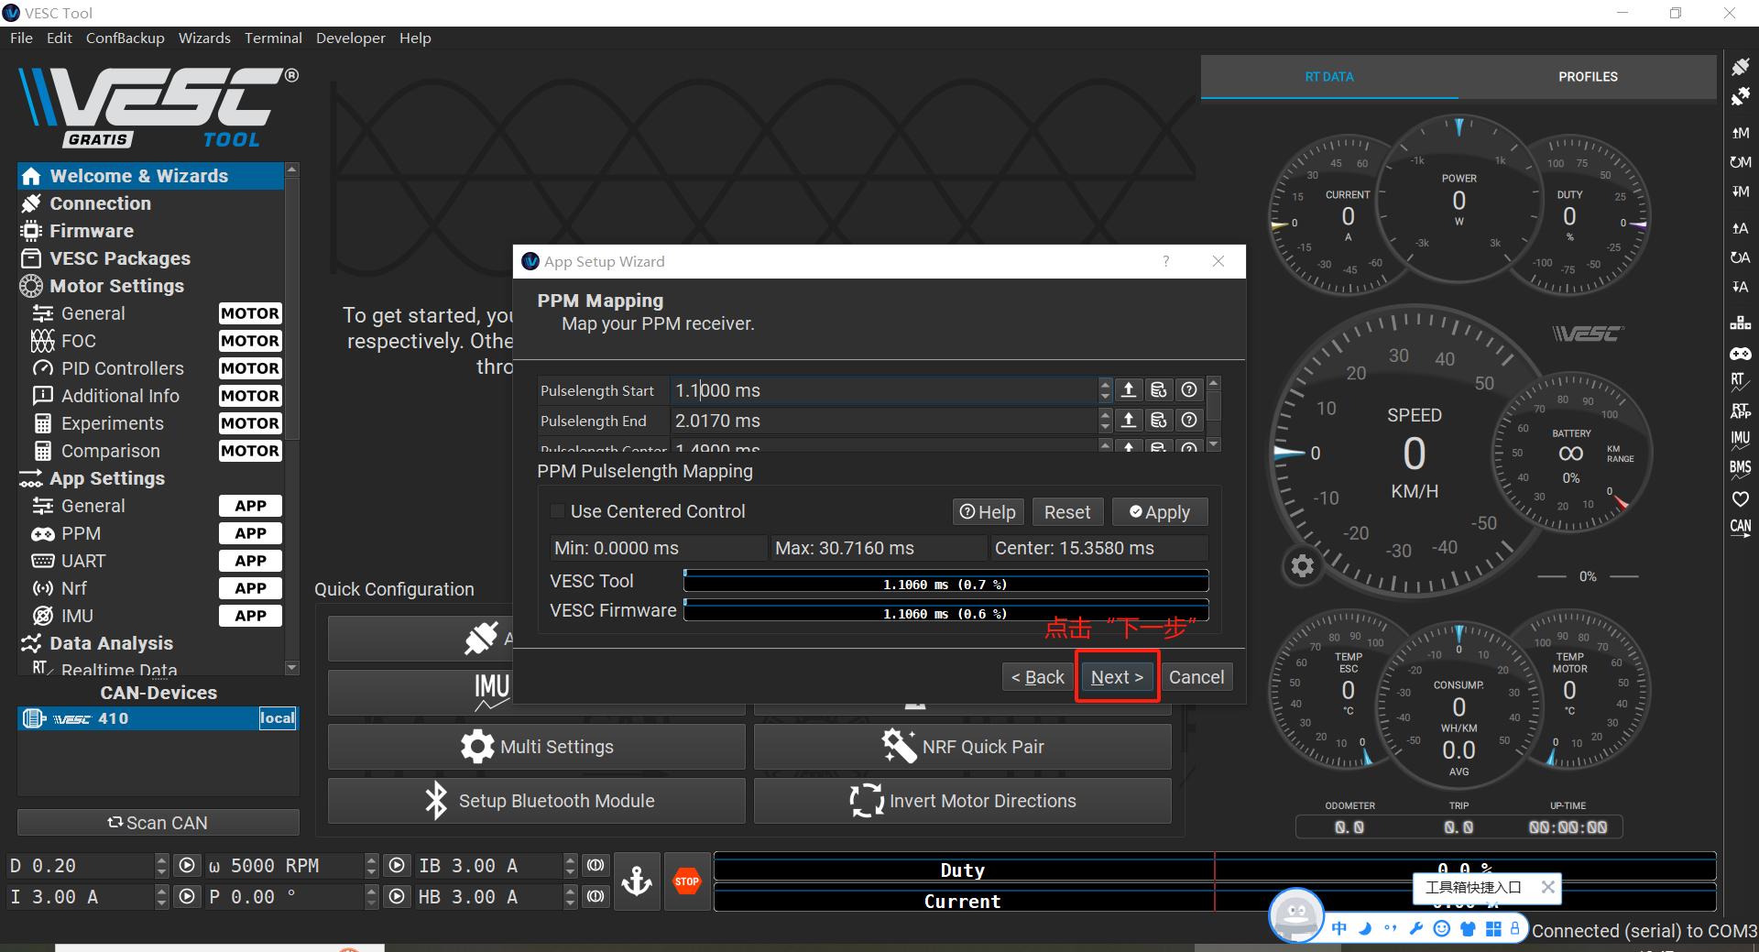This screenshot has width=1759, height=952.
Task: Toggle IMU data streaming icon in right toolbar
Action: [x=1740, y=441]
